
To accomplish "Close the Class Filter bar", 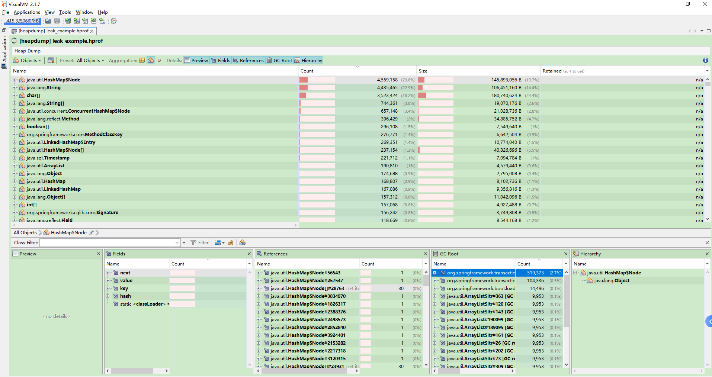I will (x=707, y=242).
